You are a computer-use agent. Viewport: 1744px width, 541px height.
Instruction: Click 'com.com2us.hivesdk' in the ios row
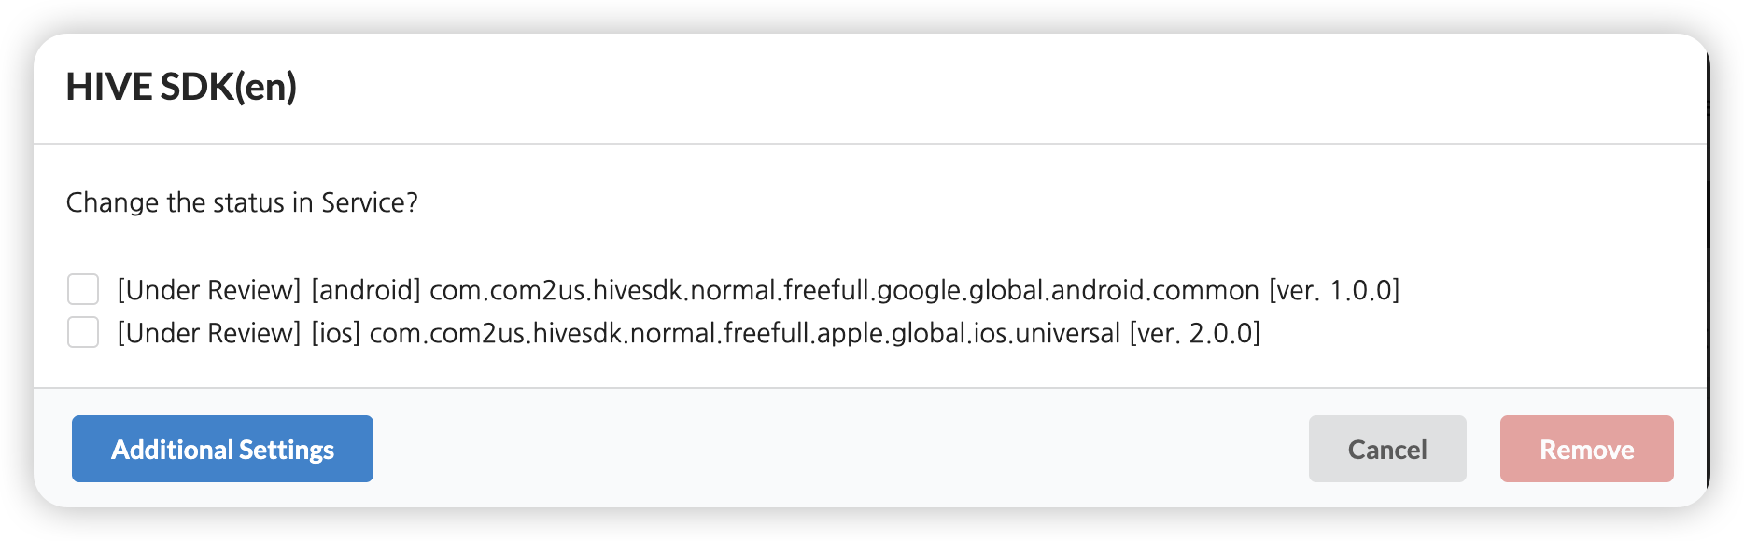(497, 333)
